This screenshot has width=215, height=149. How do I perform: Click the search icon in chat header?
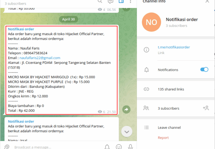[x=100, y=1]
